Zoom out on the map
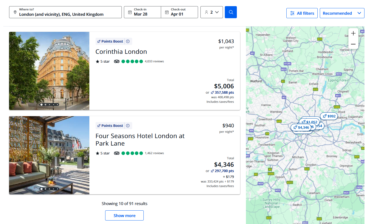This screenshot has height=224, width=376. click(x=353, y=44)
